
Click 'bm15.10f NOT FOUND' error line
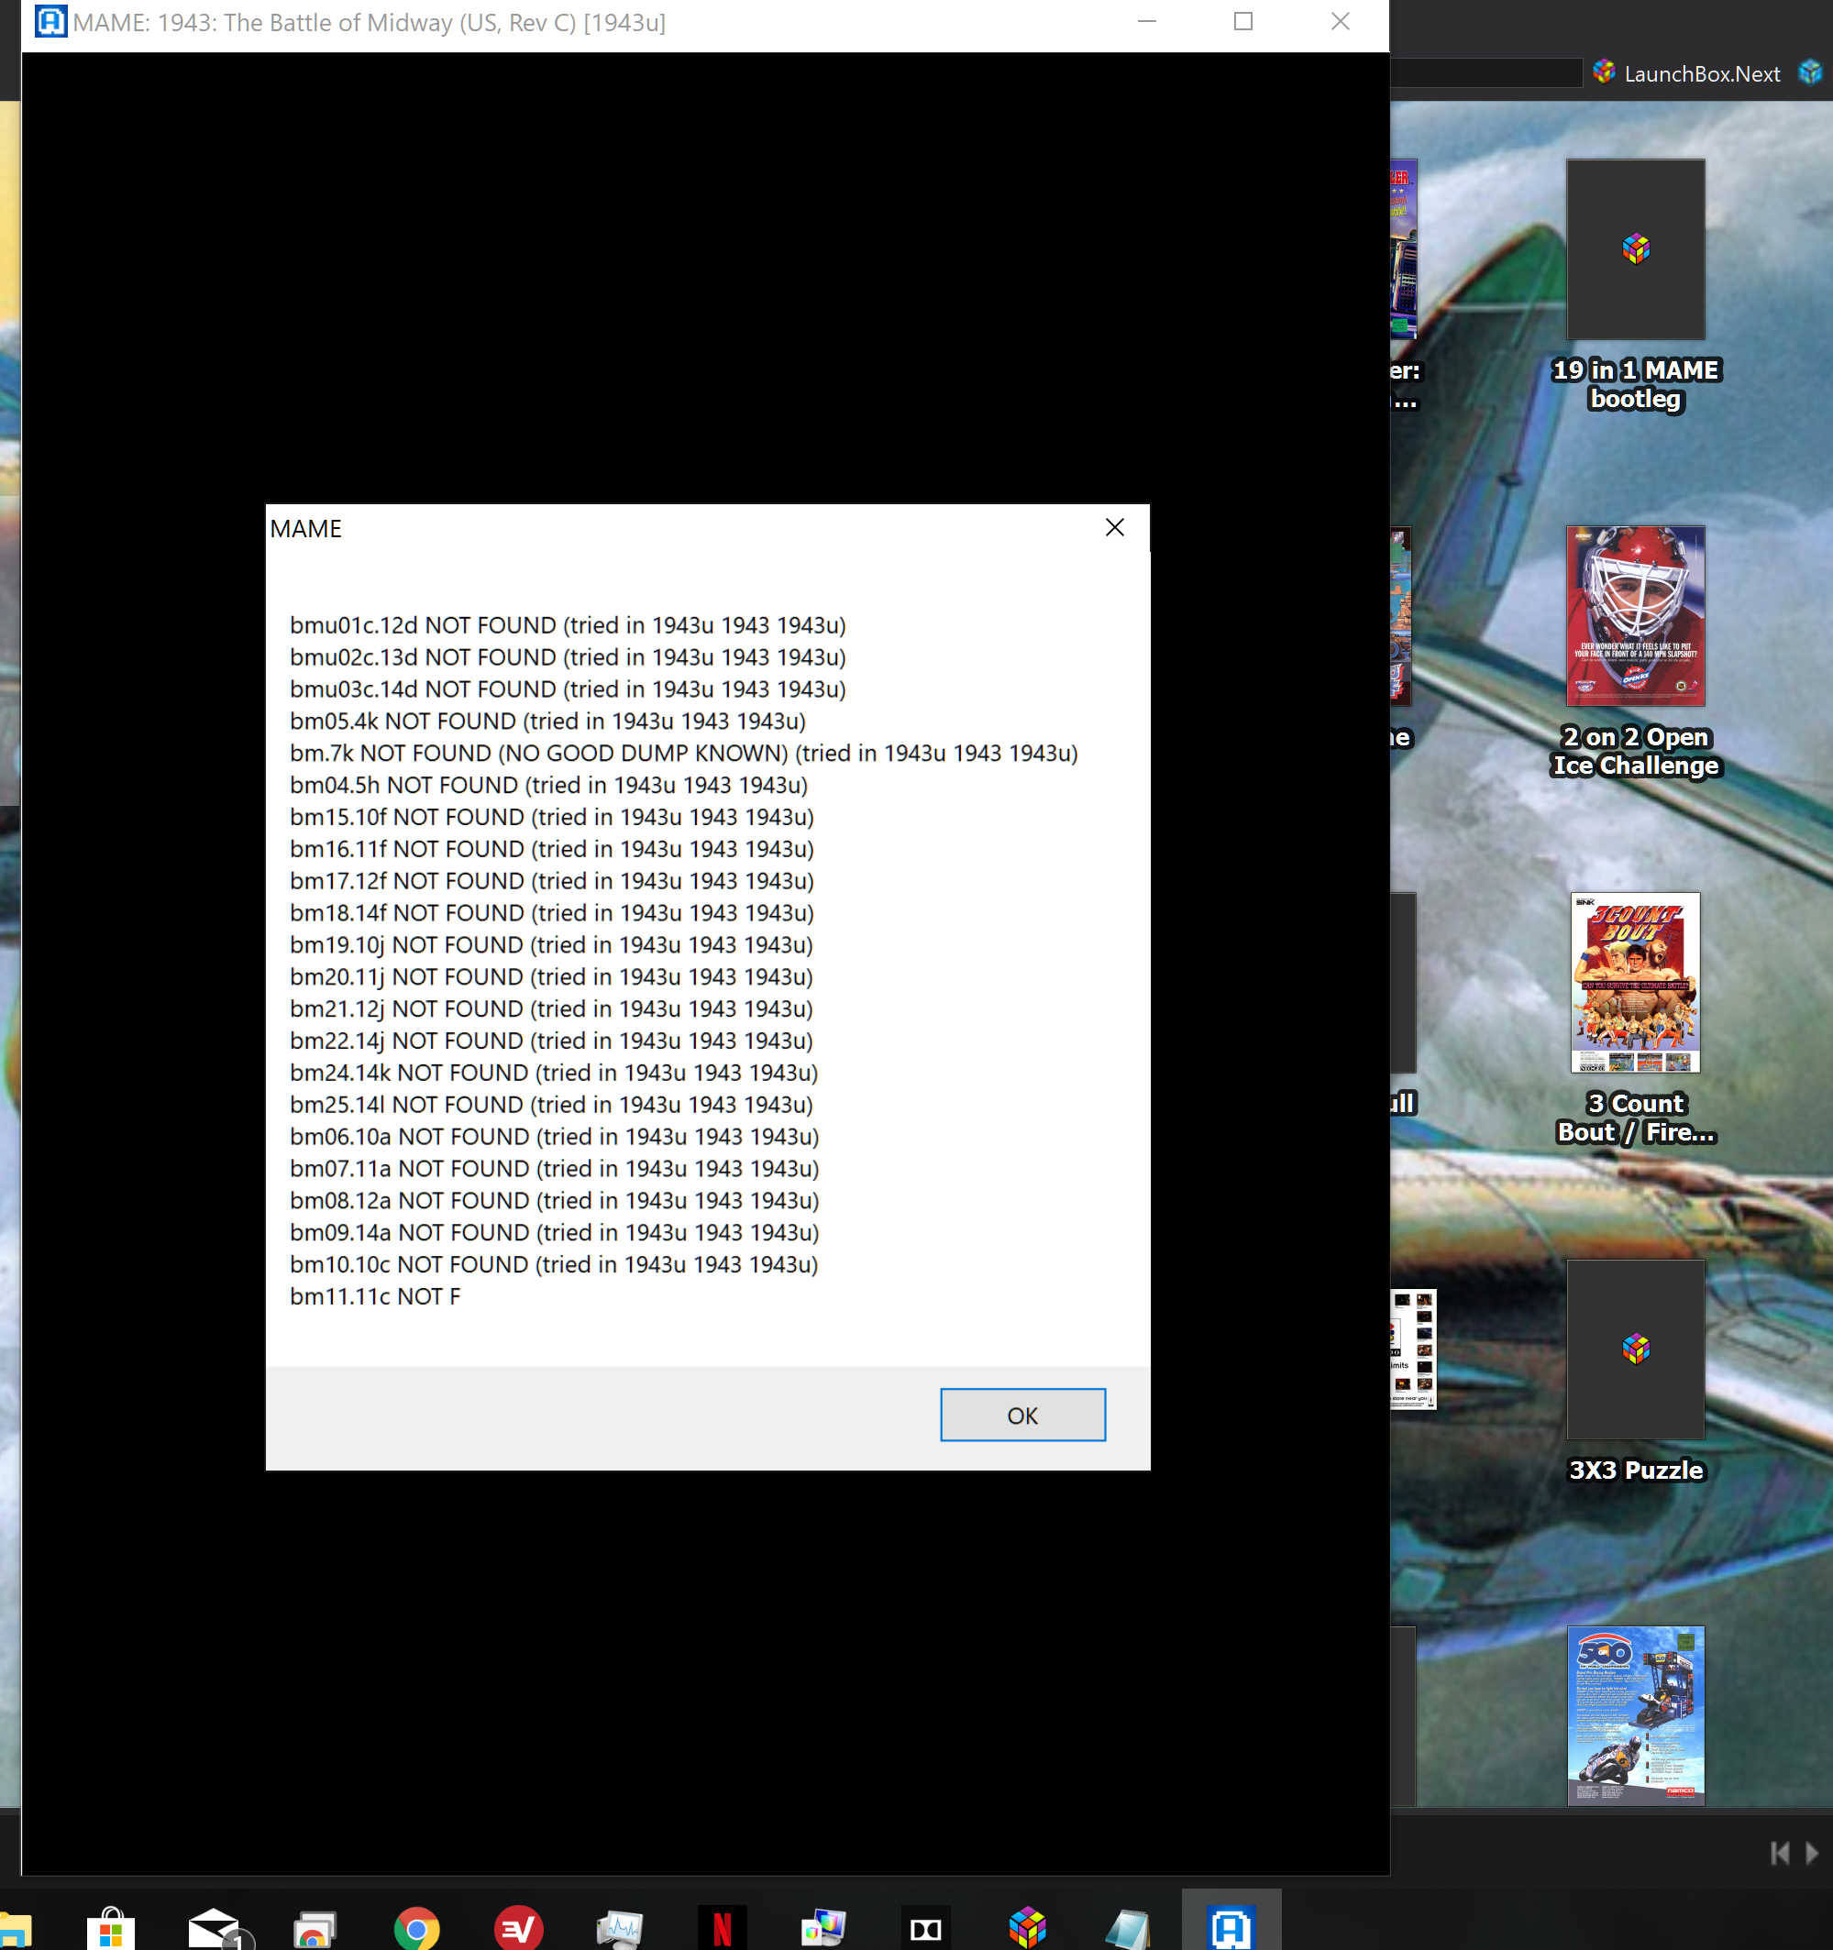551,817
